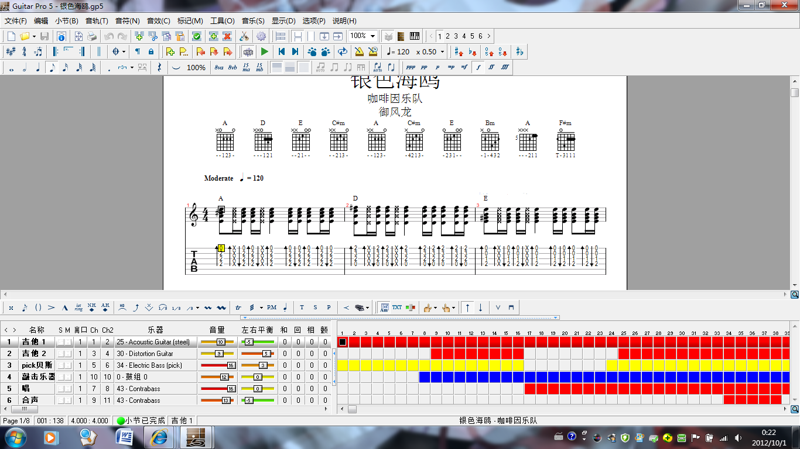
Task: Click the rest symbol icon
Action: click(x=159, y=67)
